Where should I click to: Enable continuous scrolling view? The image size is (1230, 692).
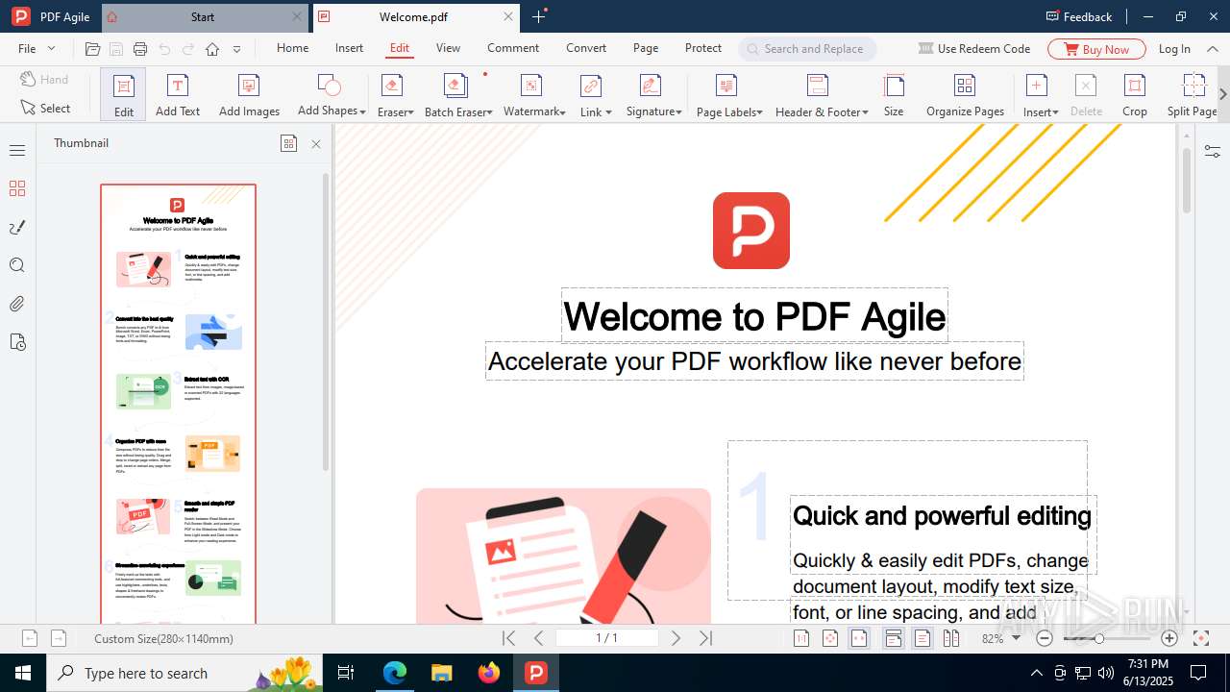point(893,638)
